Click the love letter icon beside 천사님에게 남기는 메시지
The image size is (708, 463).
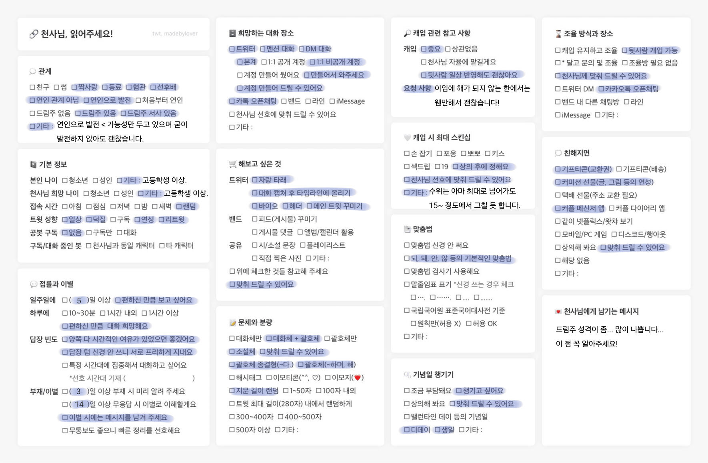558,312
